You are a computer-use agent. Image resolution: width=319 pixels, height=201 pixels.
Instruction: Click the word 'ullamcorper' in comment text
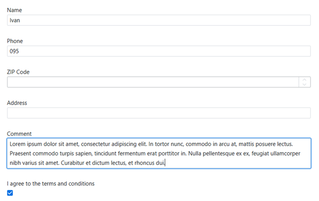[x=285, y=153]
